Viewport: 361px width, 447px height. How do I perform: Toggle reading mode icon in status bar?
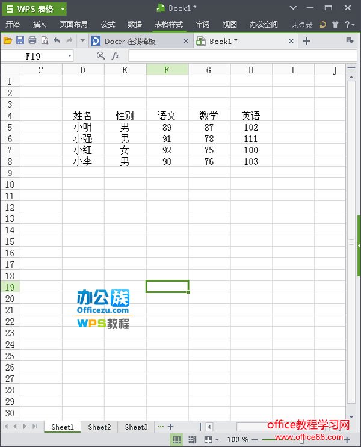(208, 440)
